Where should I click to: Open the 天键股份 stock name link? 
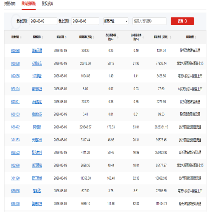pos(37,140)
